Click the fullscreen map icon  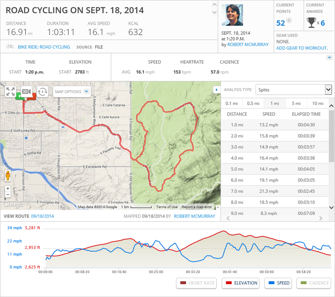[10, 92]
